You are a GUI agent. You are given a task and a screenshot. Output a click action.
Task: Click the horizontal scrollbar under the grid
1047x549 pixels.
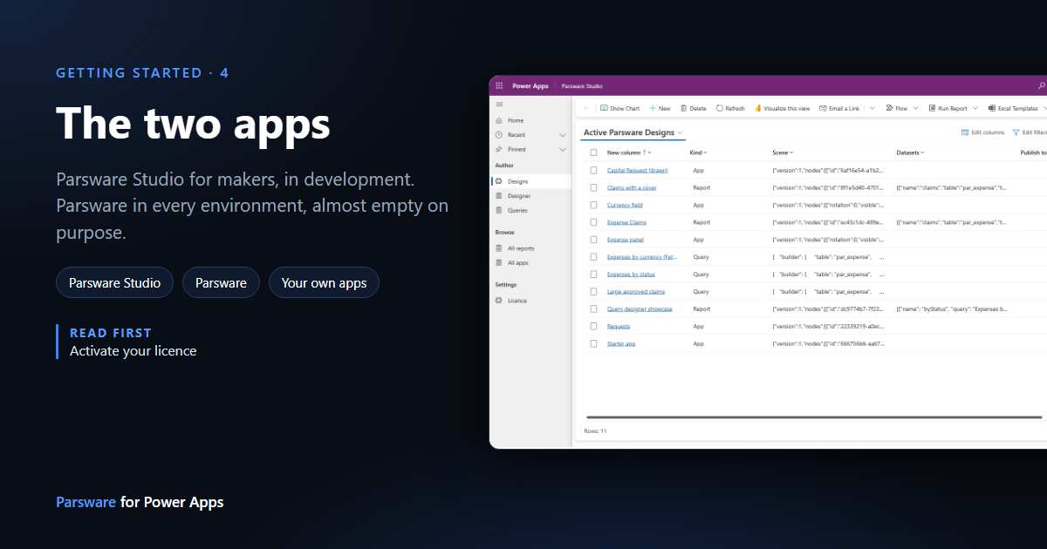click(814, 417)
